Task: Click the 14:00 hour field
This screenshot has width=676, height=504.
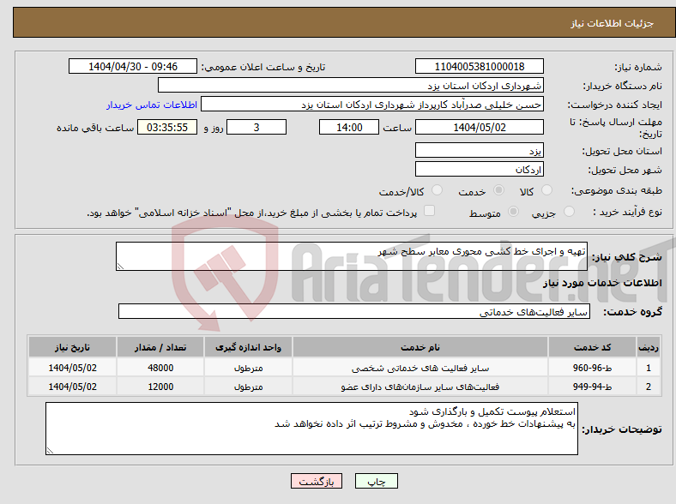Action: pyautogui.click(x=349, y=127)
